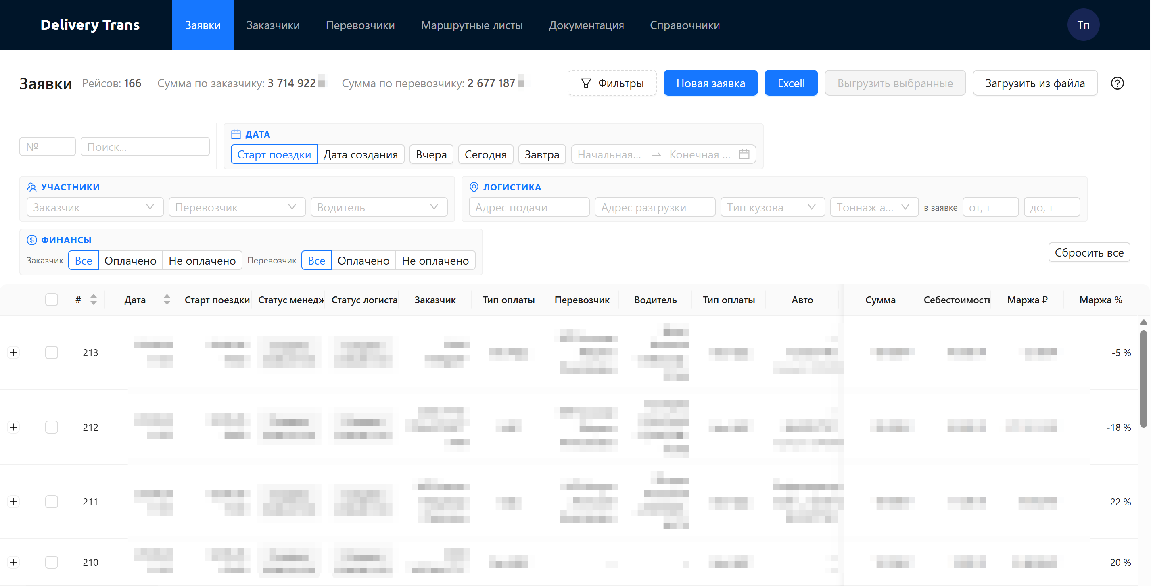1151x586 pixels.
Task: Tick the checkbox for request 211
Action: point(51,502)
